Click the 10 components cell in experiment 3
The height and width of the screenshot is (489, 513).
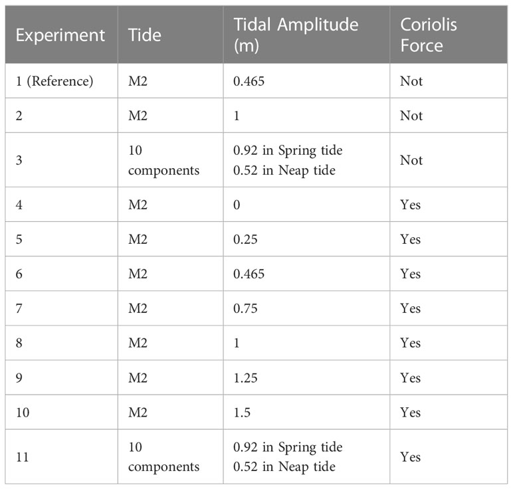(163, 160)
